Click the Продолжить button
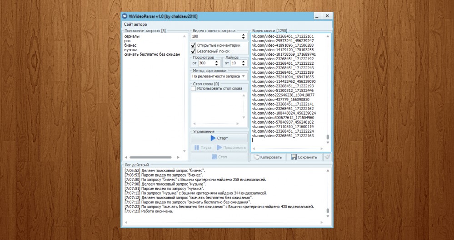Image resolution: width=454 pixels, height=240 pixels. [x=231, y=148]
